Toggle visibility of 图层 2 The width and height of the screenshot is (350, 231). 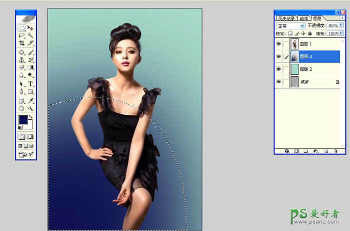click(278, 69)
